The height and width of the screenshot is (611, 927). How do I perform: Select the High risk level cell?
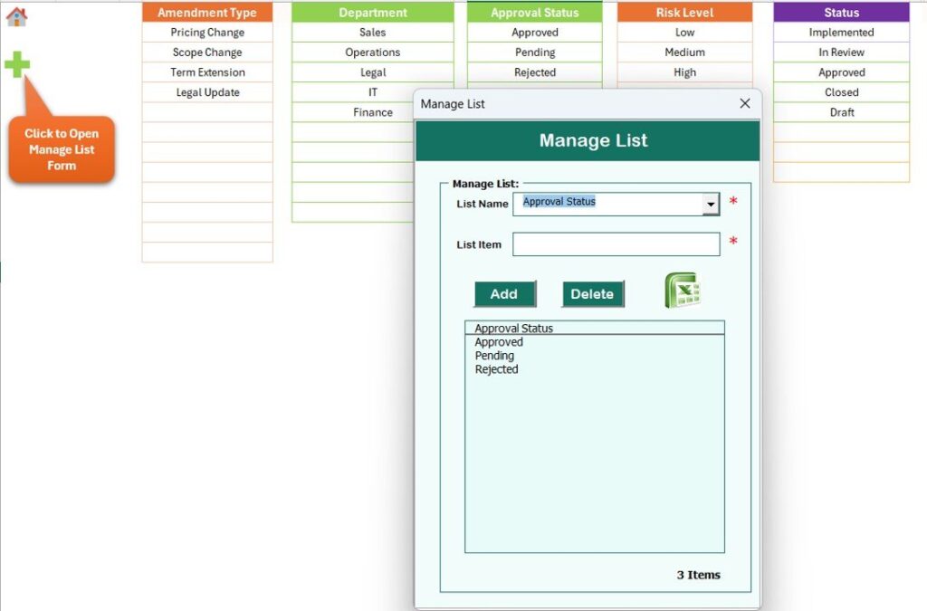(x=684, y=72)
